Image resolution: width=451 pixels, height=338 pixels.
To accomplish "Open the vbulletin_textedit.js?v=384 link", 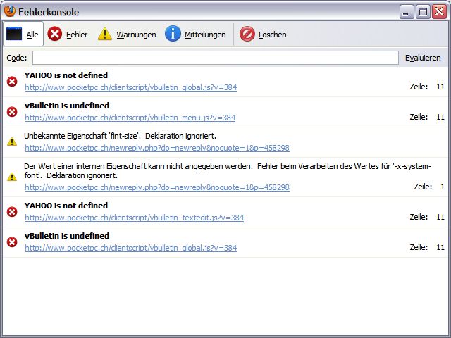I will 135,218.
